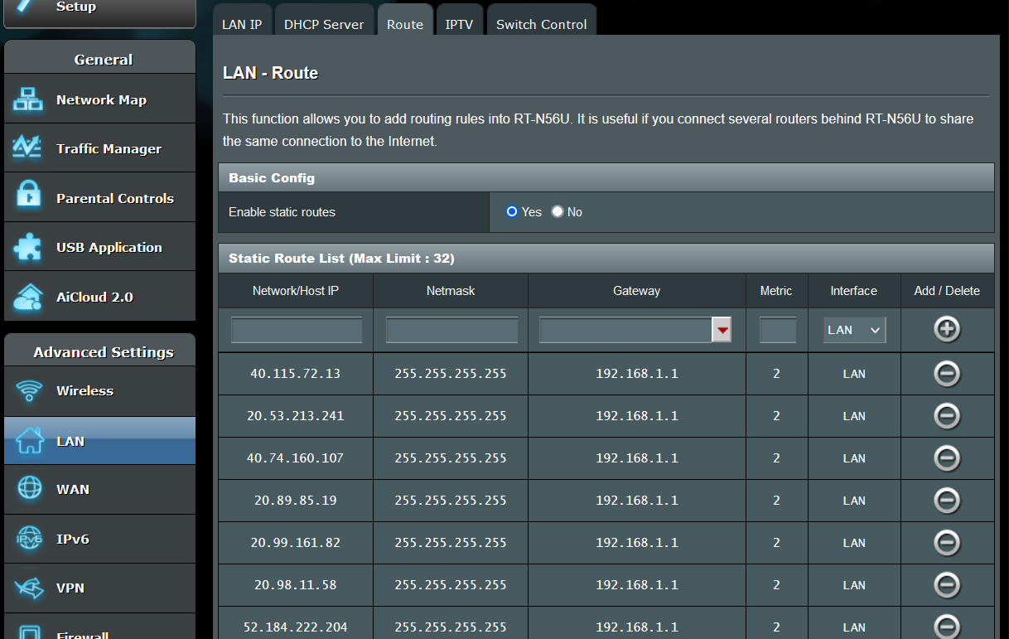The width and height of the screenshot is (1009, 639).
Task: Delete route 40.74.160.107
Action: click(947, 458)
